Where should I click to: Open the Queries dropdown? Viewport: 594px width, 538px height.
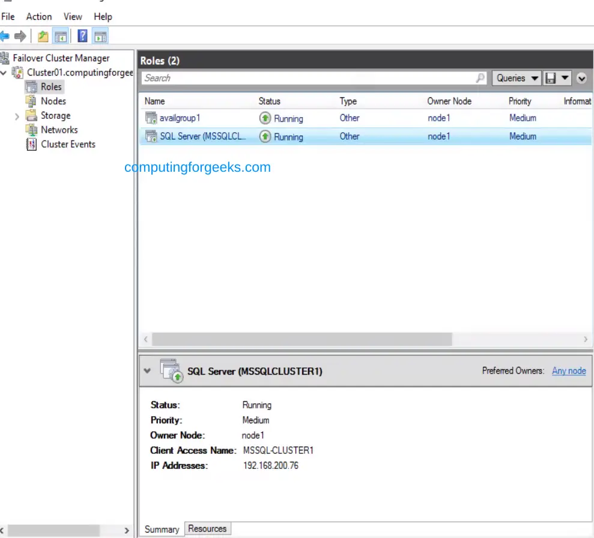coord(517,78)
